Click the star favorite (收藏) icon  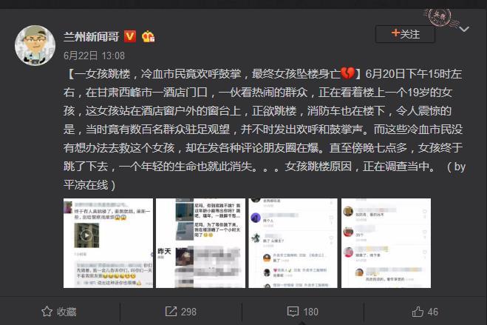[47, 312]
